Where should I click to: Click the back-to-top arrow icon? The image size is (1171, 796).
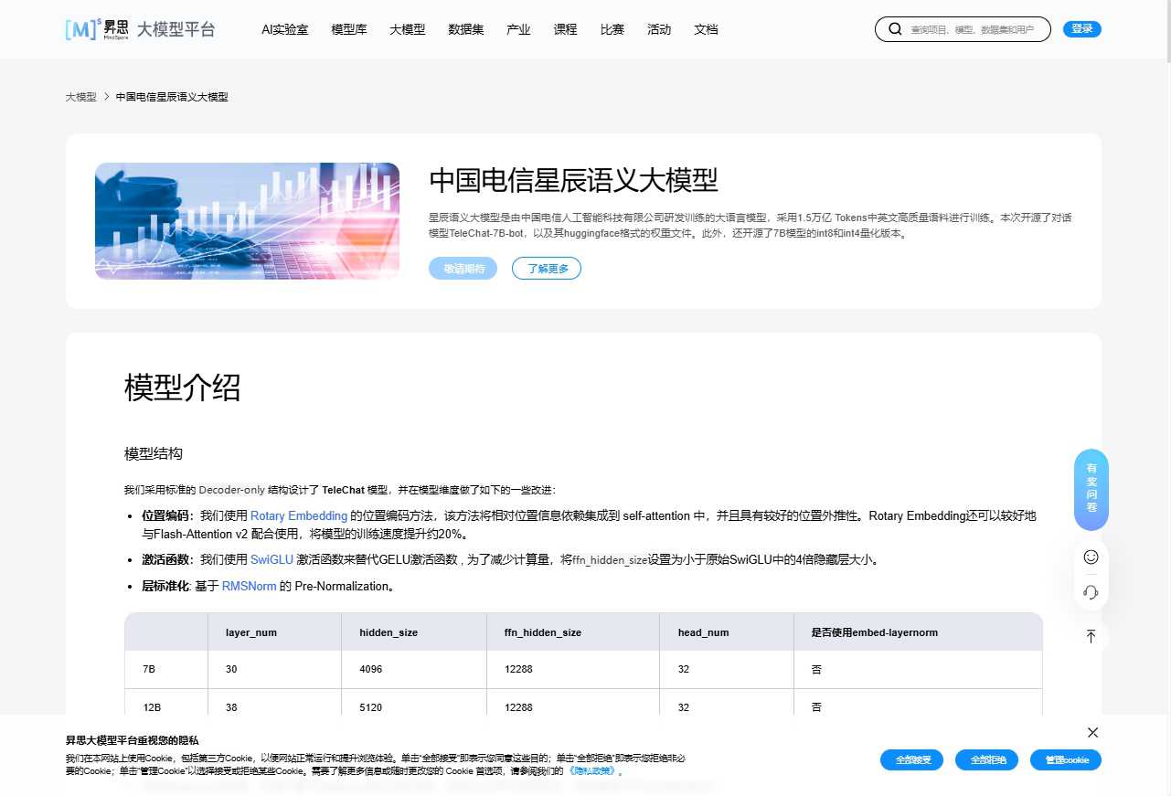pos(1091,636)
